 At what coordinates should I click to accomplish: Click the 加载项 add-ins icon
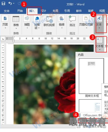coord(37,19)
